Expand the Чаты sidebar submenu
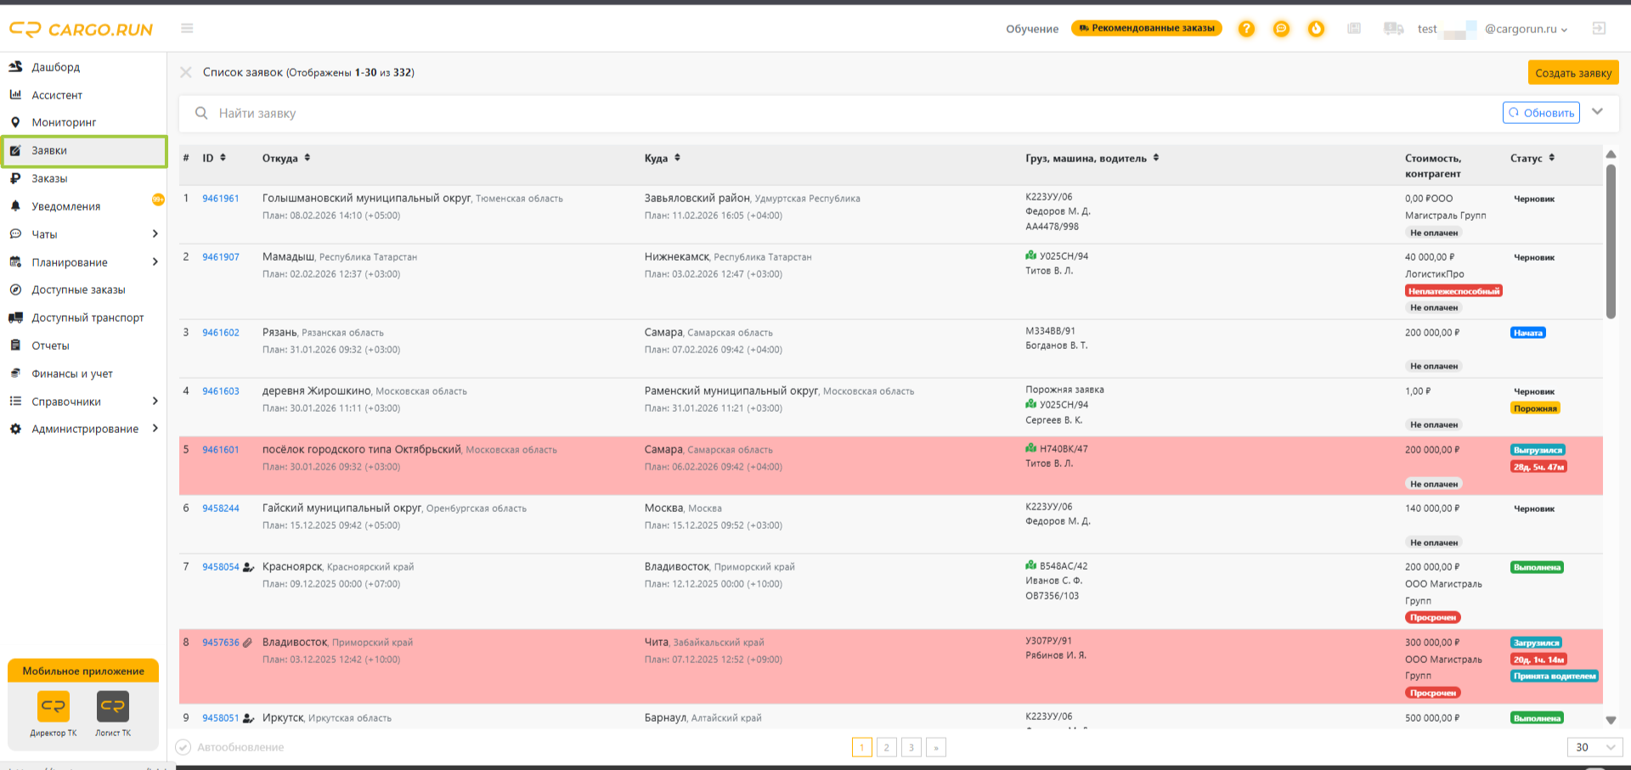 (155, 233)
